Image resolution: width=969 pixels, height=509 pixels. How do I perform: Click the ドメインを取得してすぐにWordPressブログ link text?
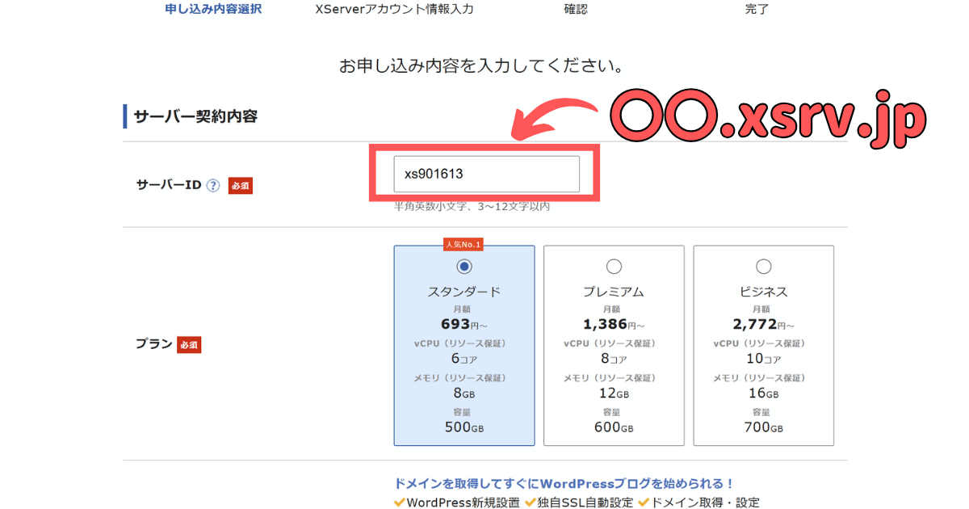click(564, 484)
